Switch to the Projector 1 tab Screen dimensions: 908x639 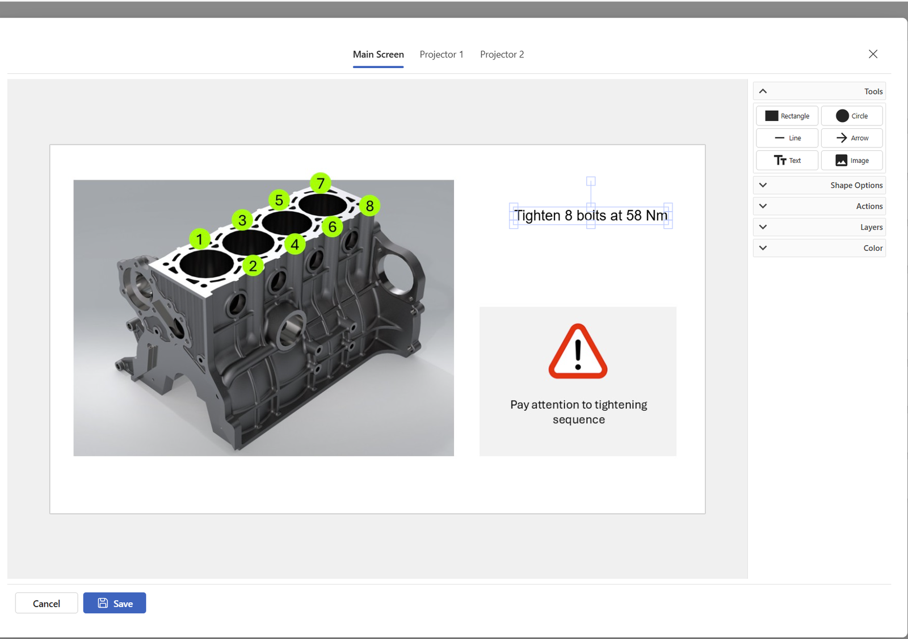(x=442, y=54)
